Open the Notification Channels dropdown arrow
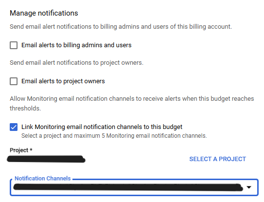This screenshot has width=264, height=202. [249, 187]
